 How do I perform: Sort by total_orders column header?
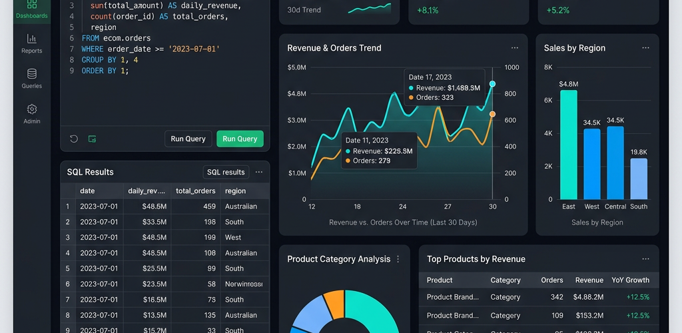(x=195, y=191)
